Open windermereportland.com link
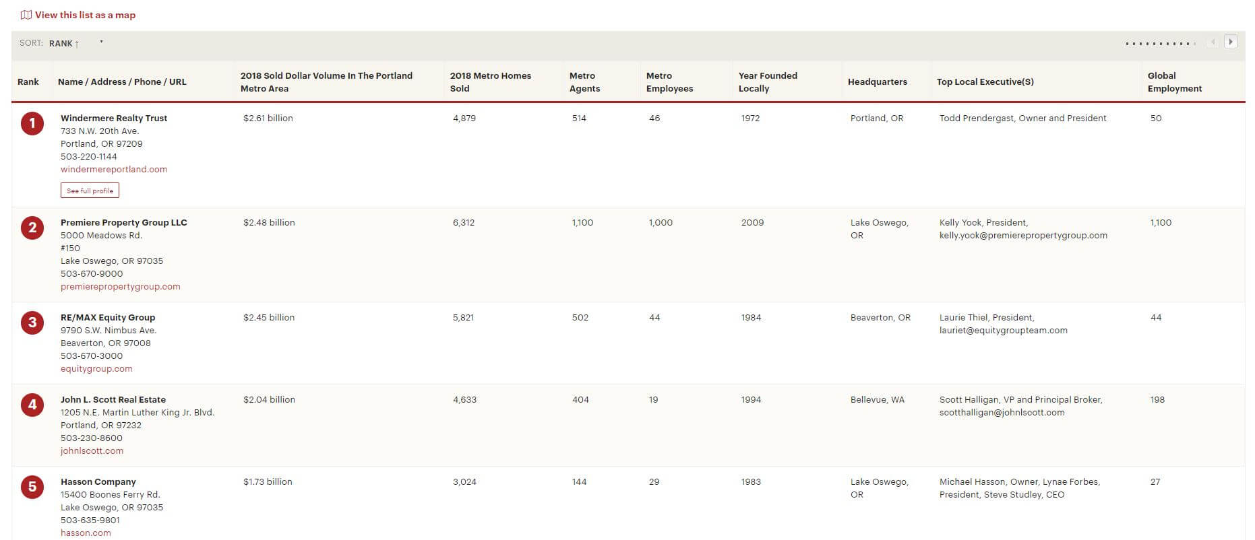Image resolution: width=1255 pixels, height=540 pixels. coord(114,169)
